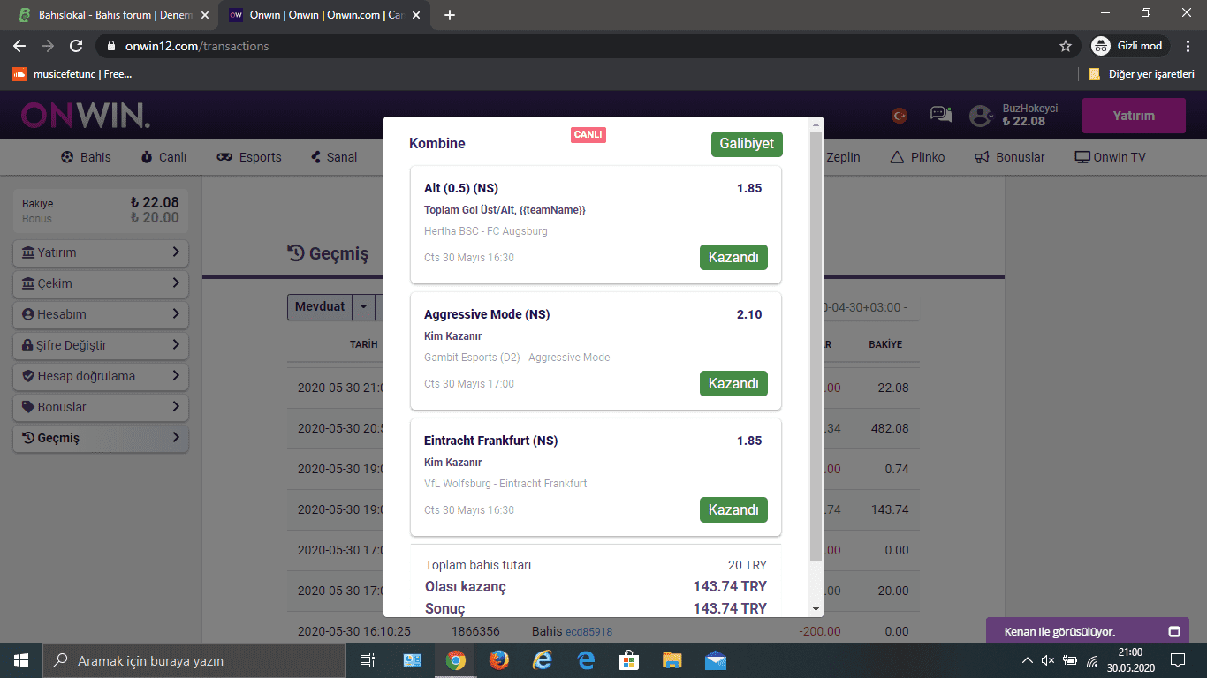
Task: Click the Gizli mod incognito indicator
Action: point(1129,46)
